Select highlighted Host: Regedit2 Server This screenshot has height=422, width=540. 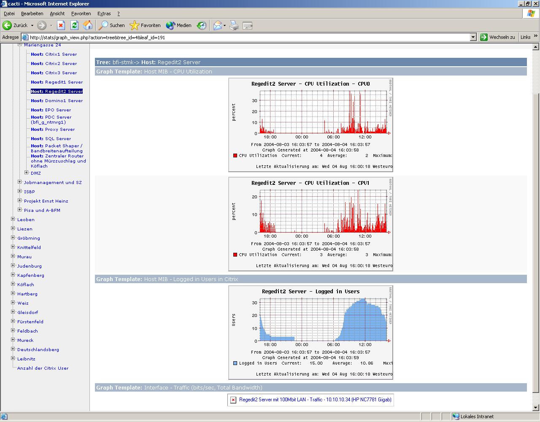[x=57, y=91]
